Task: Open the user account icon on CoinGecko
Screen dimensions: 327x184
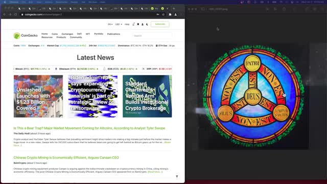Action: pyautogui.click(x=143, y=24)
